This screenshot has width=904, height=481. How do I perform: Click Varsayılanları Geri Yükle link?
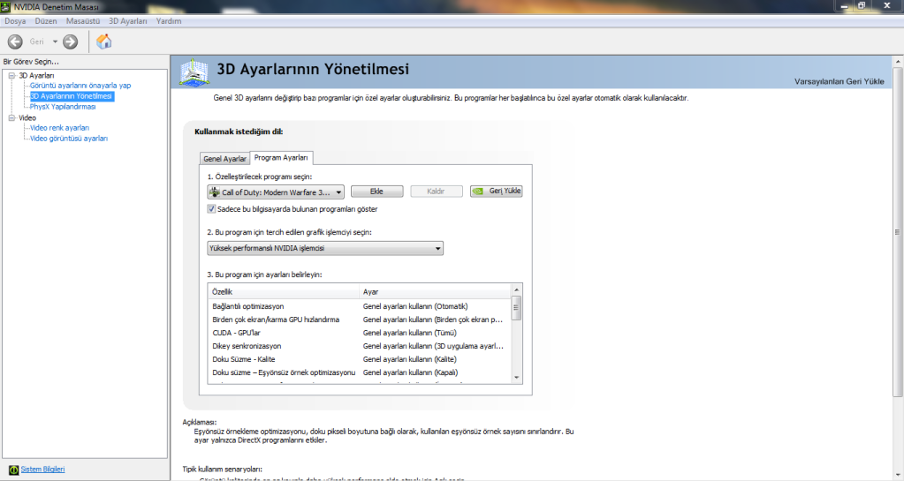point(839,81)
